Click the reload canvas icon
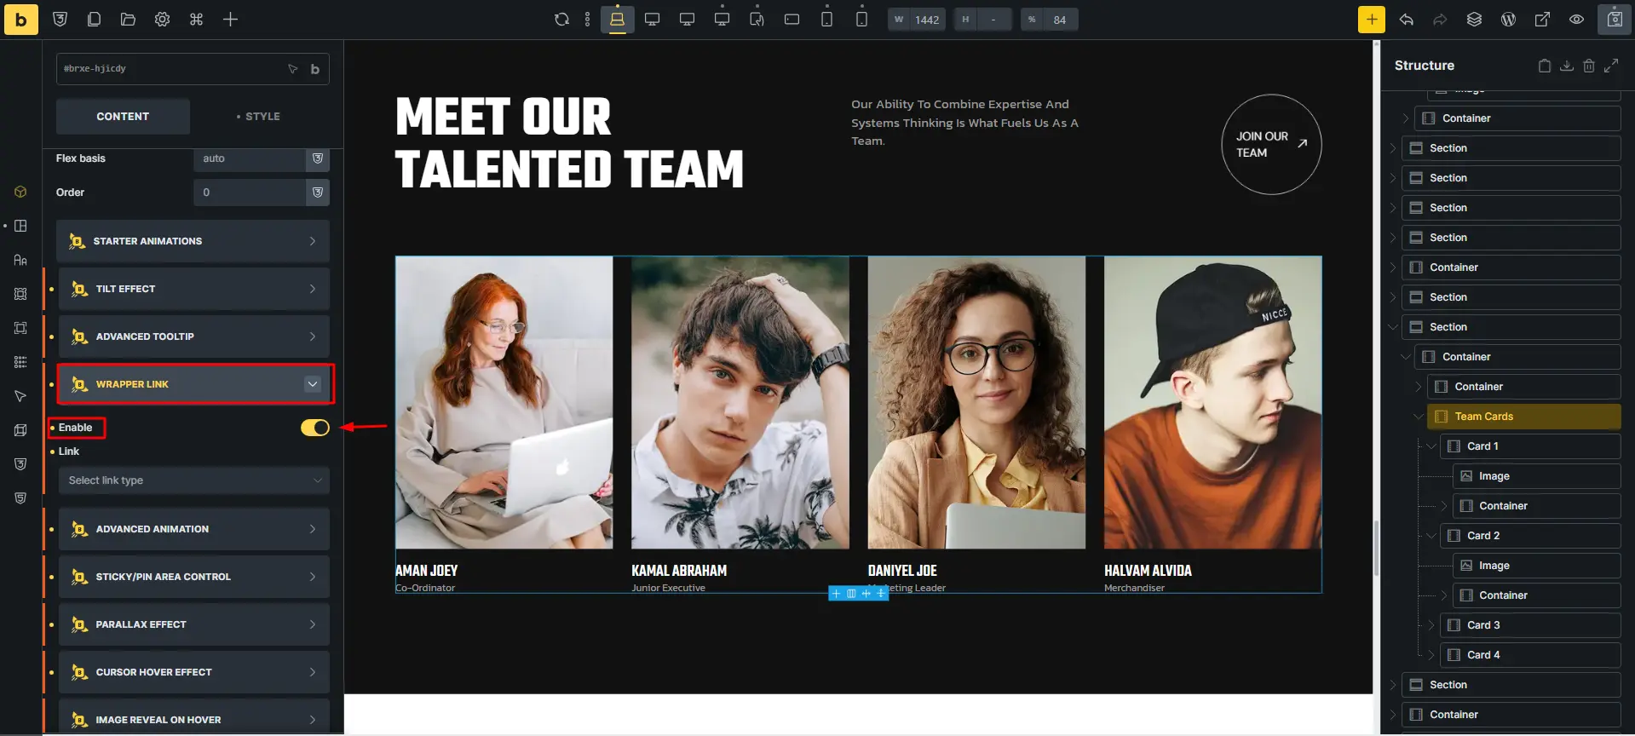 pos(561,20)
